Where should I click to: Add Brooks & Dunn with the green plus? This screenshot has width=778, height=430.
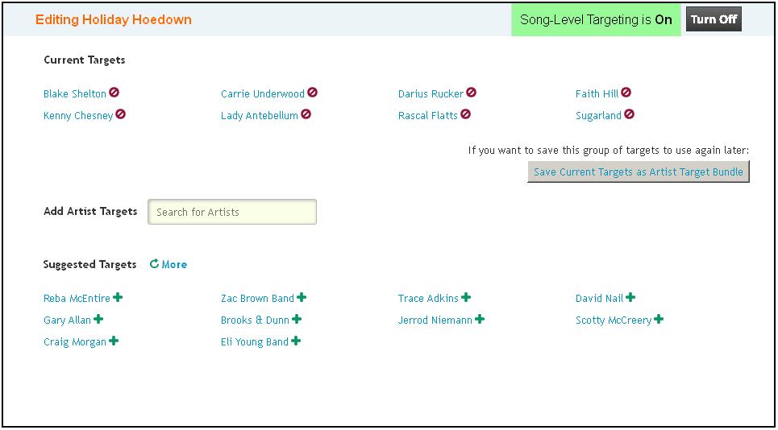[x=296, y=319]
